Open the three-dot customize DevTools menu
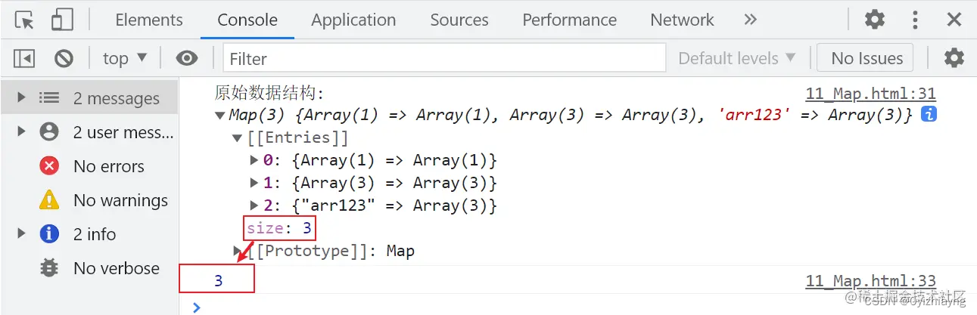The image size is (977, 315). 916,20
